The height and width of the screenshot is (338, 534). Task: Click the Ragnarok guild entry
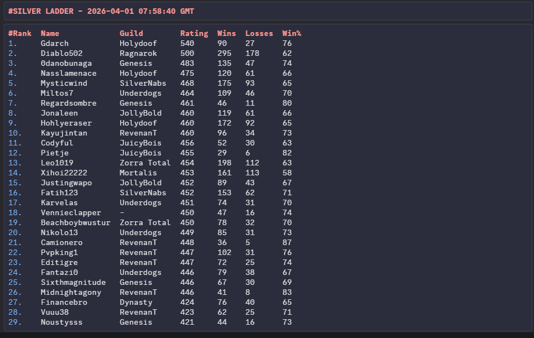click(138, 53)
